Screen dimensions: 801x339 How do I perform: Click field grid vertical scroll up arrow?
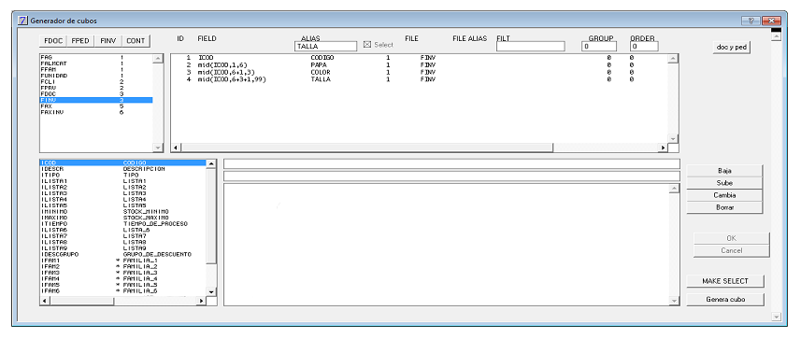[x=673, y=59]
